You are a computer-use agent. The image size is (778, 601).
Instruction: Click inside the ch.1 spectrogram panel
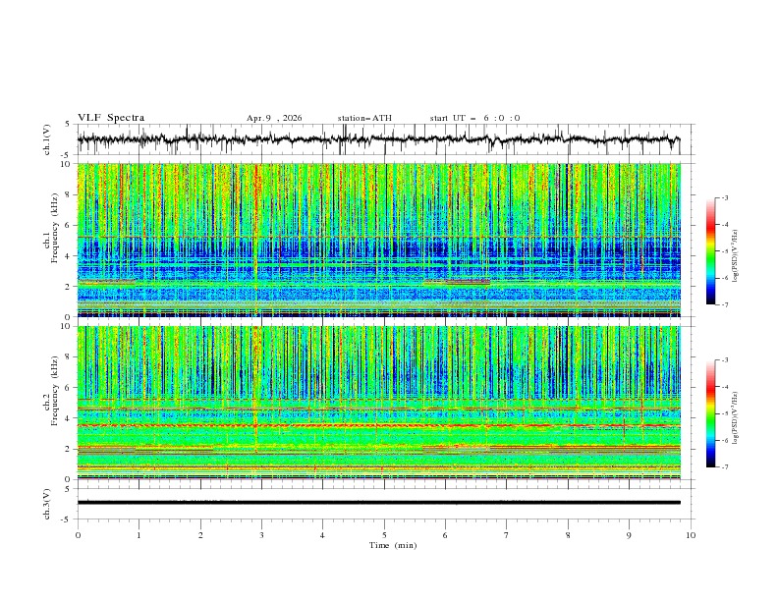pyautogui.click(x=379, y=240)
